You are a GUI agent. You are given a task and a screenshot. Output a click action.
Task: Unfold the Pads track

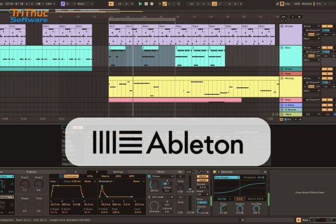click(x=282, y=73)
